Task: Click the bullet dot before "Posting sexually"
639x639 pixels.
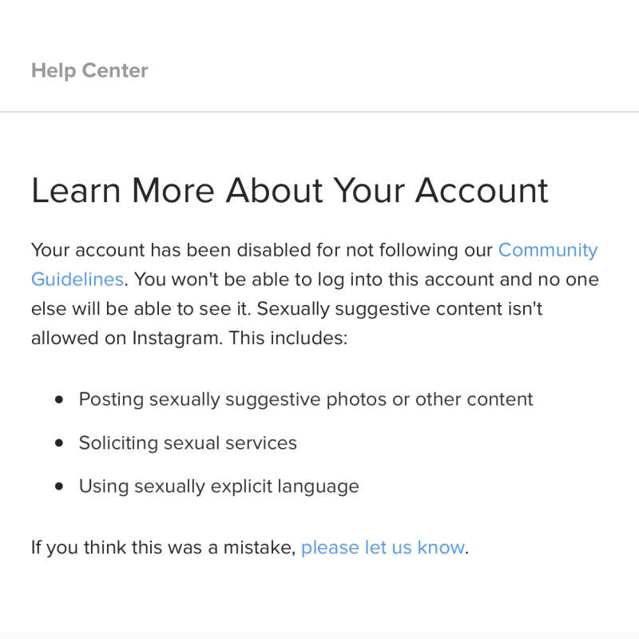Action: [x=58, y=399]
